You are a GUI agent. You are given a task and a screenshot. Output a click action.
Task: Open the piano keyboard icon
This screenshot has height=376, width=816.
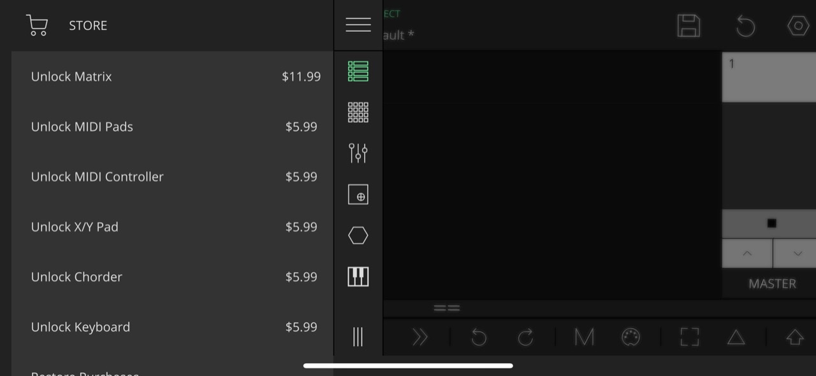[x=358, y=277]
